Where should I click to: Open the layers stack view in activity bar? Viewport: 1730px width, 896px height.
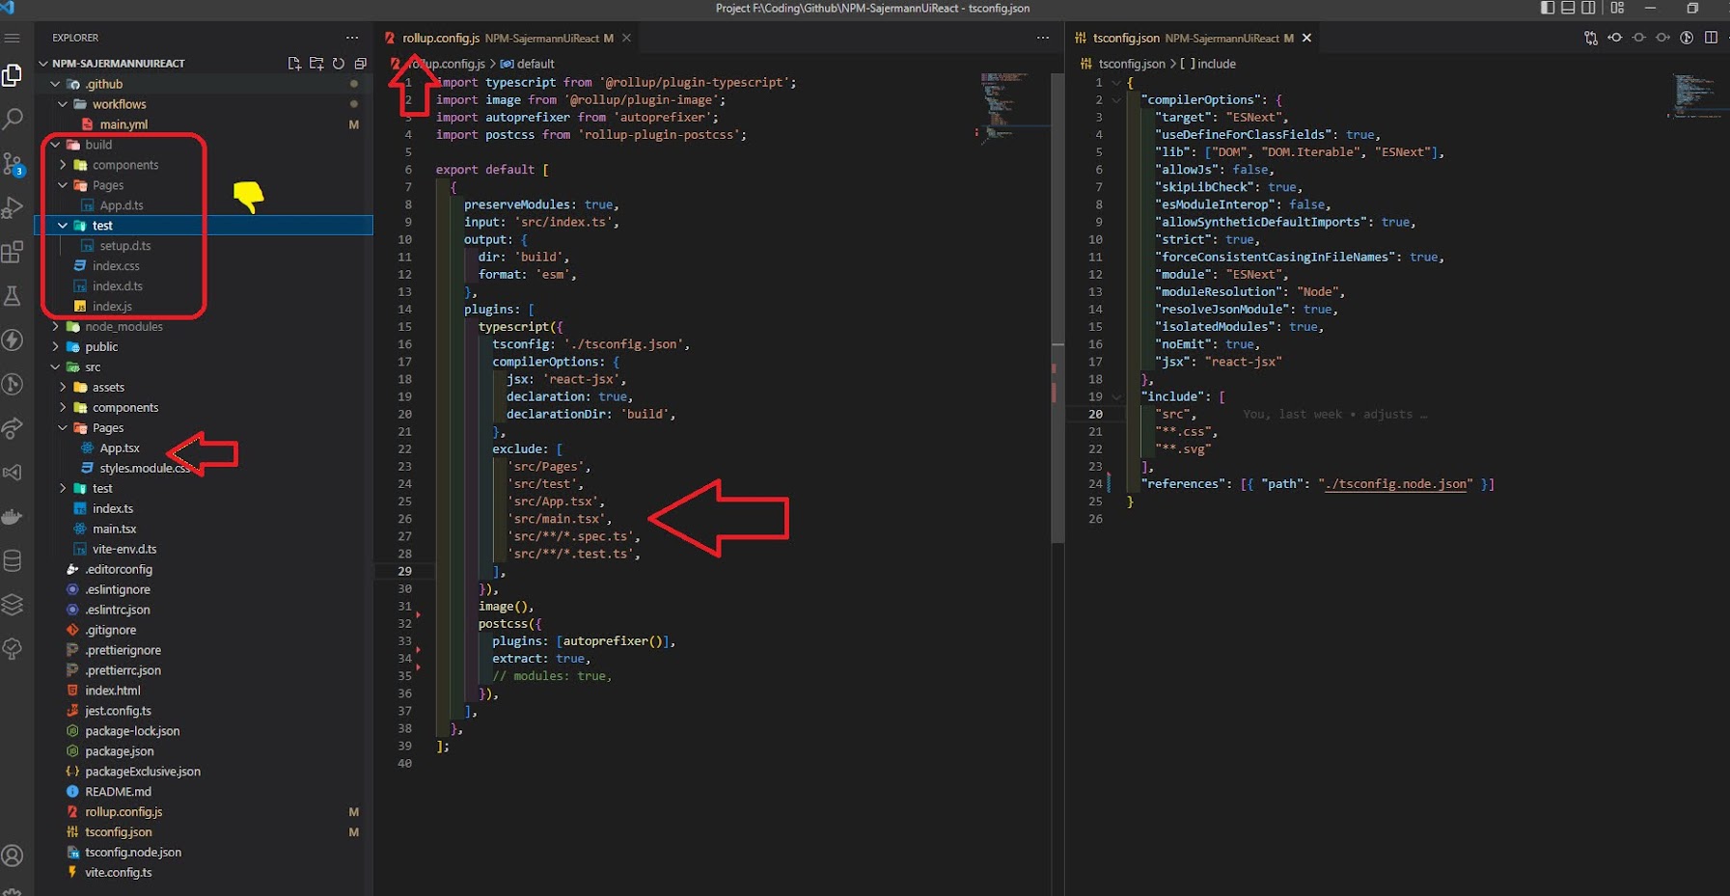tap(13, 605)
